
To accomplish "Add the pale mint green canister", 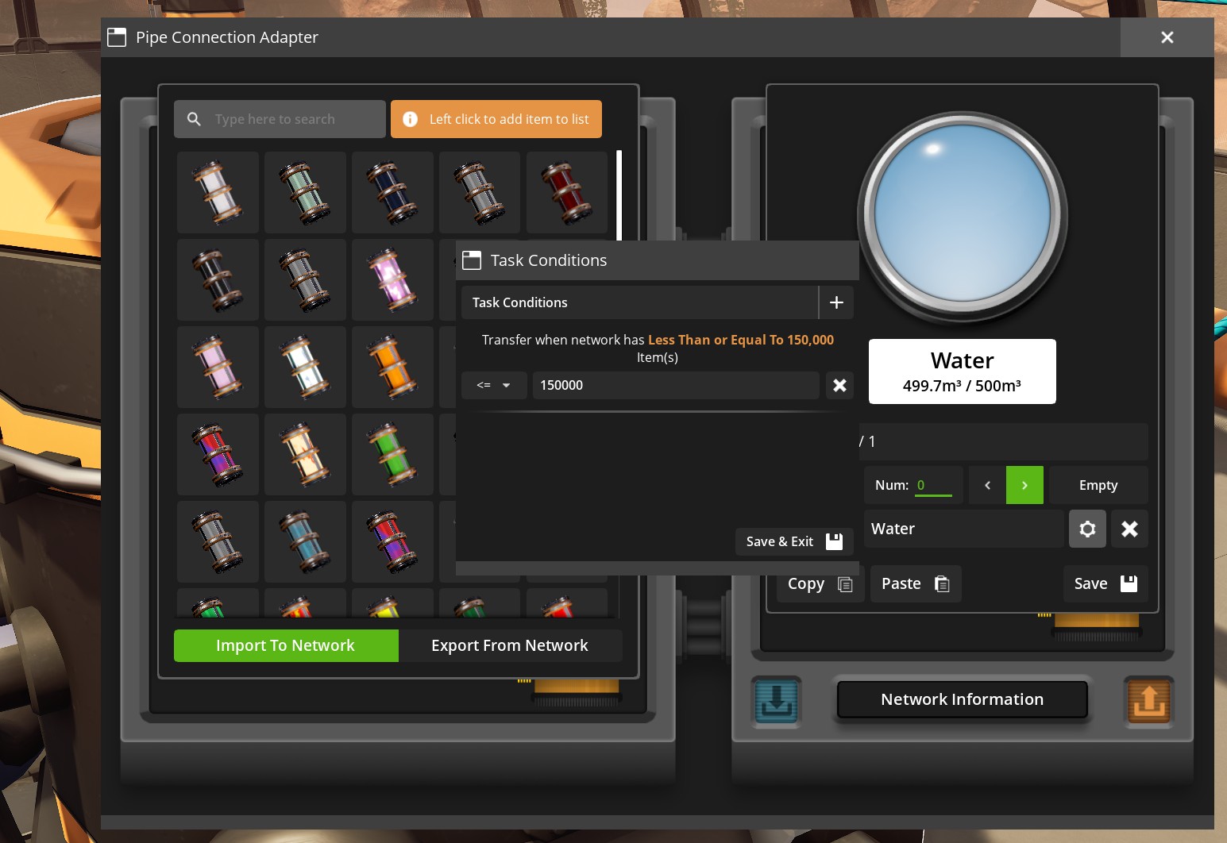I will pos(305,192).
